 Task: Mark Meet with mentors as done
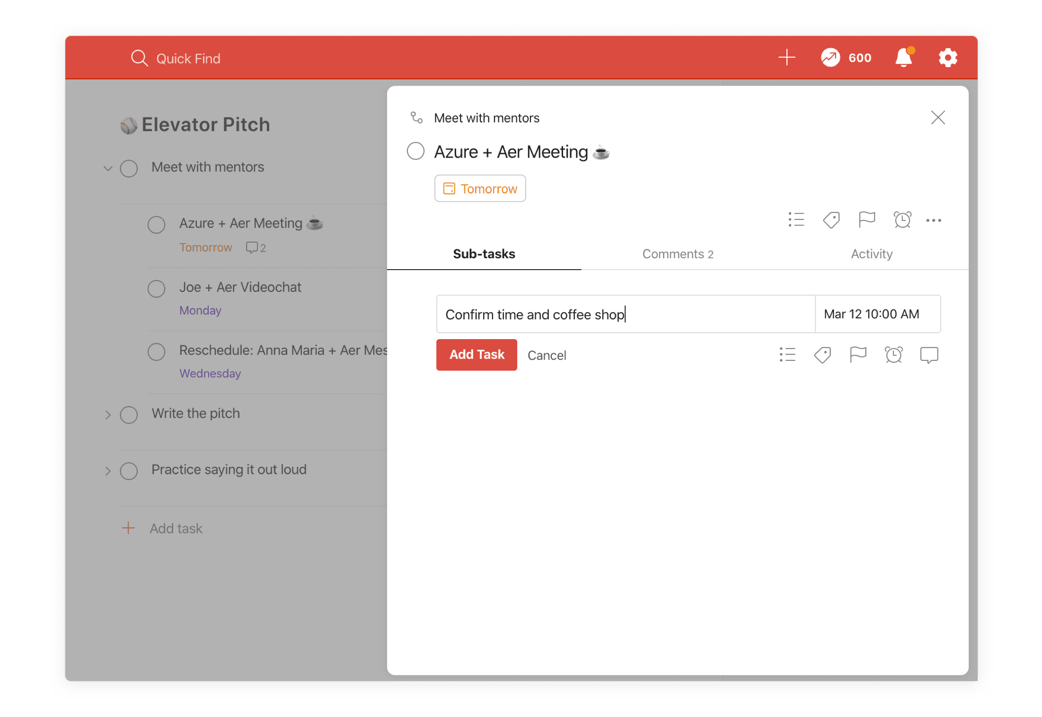coord(129,168)
